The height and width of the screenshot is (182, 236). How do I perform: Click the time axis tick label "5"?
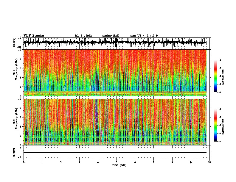pos(117,162)
